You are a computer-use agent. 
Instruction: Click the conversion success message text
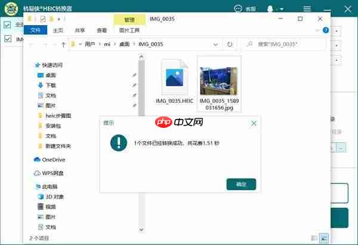click(177, 143)
